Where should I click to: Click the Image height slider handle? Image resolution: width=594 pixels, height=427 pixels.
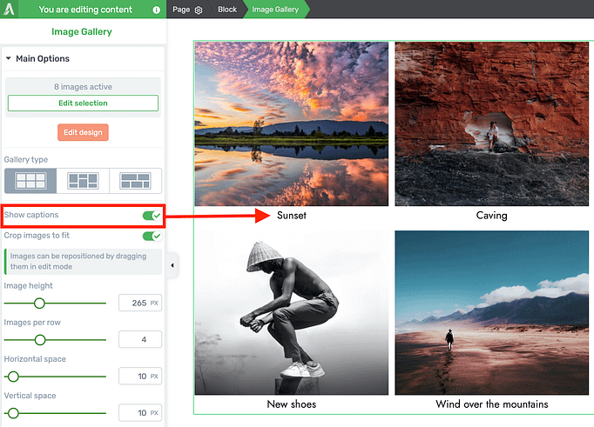(x=39, y=303)
